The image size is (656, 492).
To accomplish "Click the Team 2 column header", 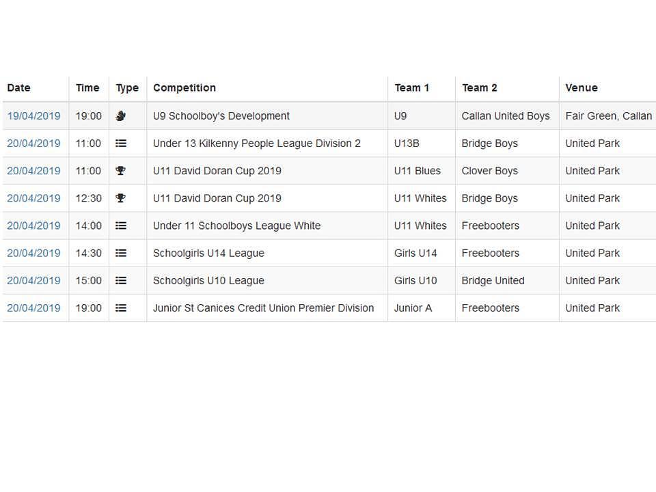I will pyautogui.click(x=480, y=88).
